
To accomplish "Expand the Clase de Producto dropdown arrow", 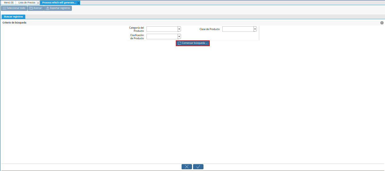I will point(255,29).
